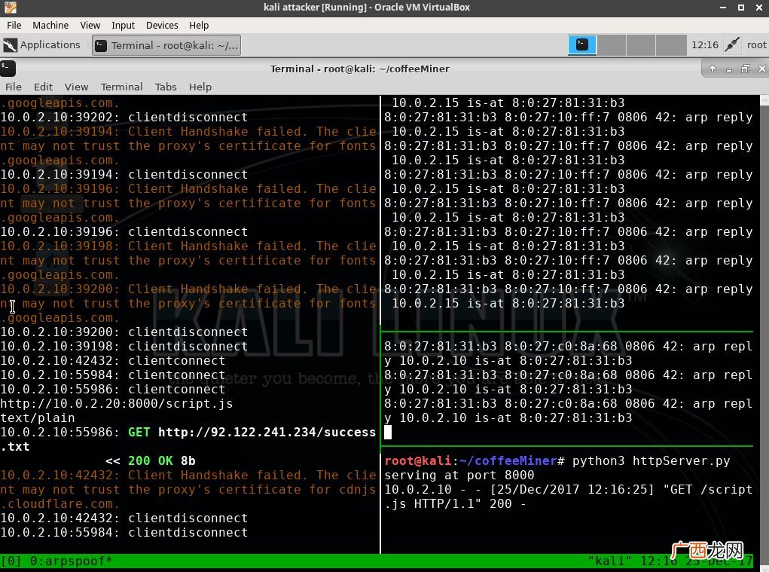
Task: Open VirtualBox View menu
Action: tap(90, 25)
